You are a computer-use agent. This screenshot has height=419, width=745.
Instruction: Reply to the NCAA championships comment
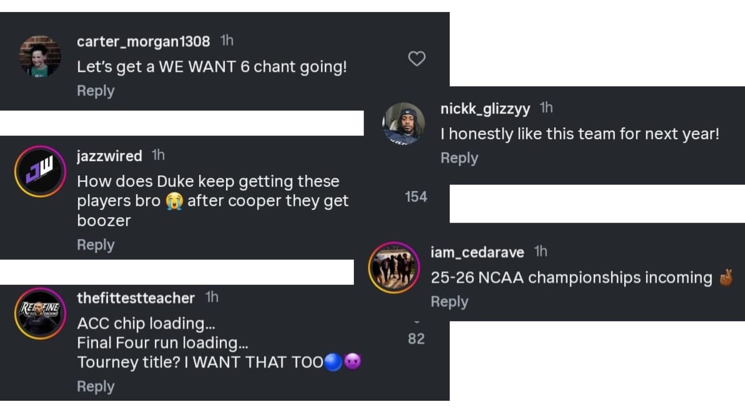[449, 301]
